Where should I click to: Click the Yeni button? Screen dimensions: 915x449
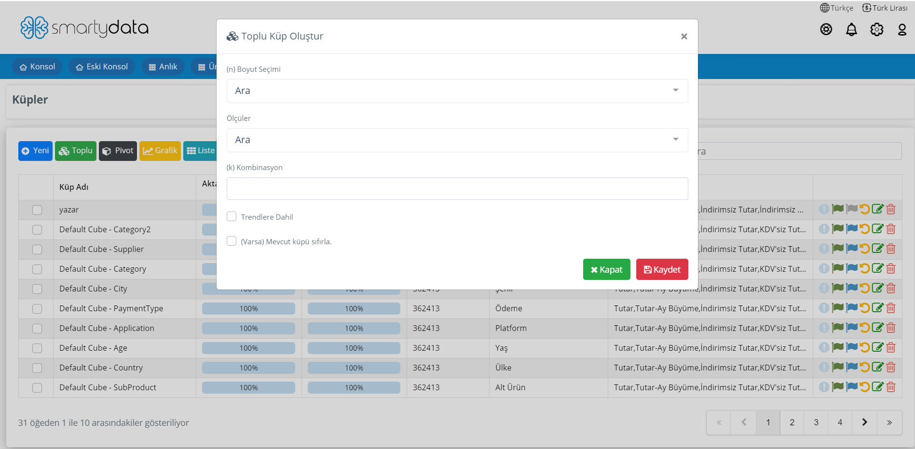coord(35,151)
